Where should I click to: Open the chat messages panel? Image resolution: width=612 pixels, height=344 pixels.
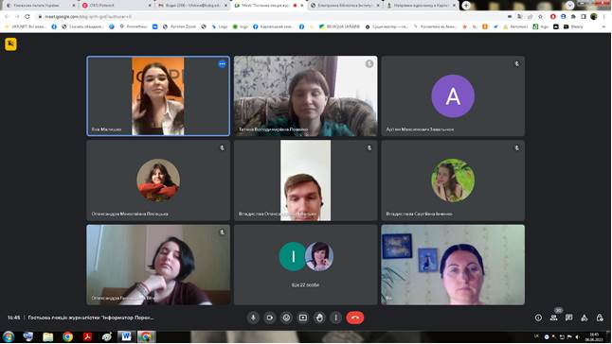[569, 318]
